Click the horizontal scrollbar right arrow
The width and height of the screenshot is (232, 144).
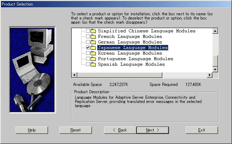210,75
